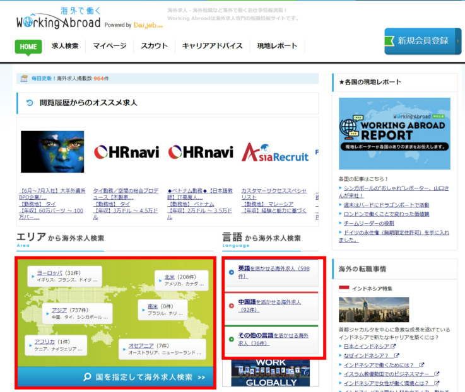Screen dimensions: 465x392
Task: Open the 【6月～7月入社】大手外資系BPO企業 job link
Action: (x=52, y=193)
